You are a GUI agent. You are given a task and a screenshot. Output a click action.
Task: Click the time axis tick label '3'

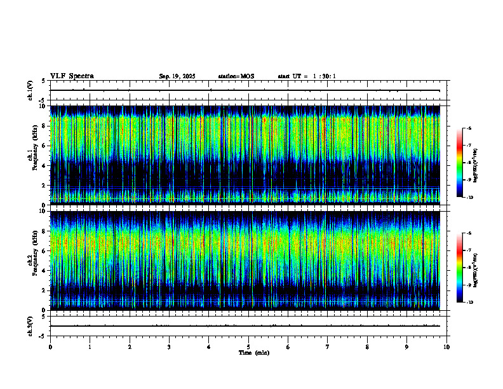point(169,347)
